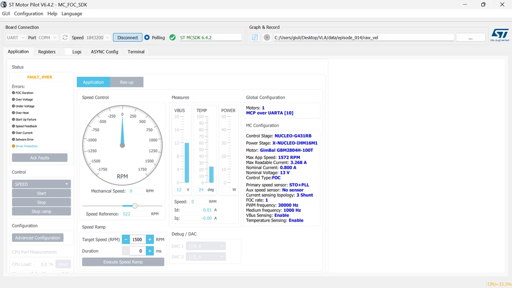512x288 pixels.
Task: Click the TEMP level bar
Action: click(212, 175)
